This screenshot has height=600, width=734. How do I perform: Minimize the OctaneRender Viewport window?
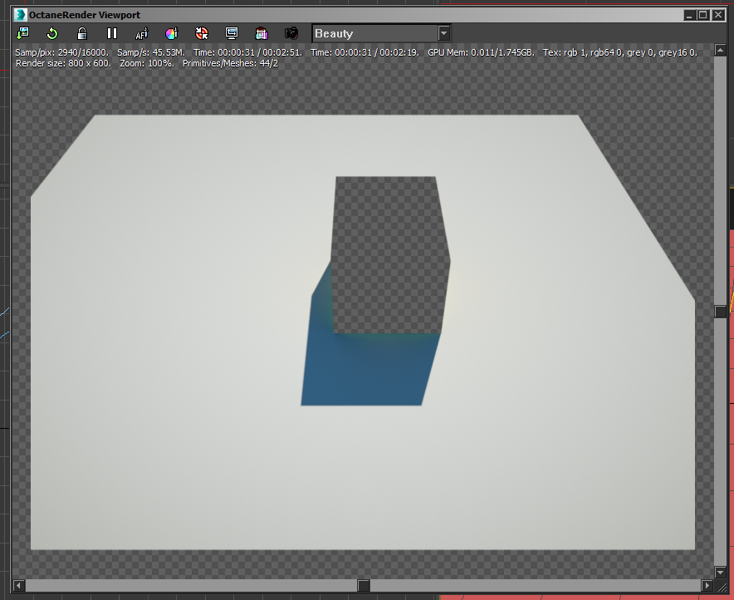coord(689,15)
